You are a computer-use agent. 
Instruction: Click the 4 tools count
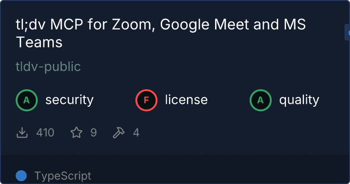(x=136, y=133)
